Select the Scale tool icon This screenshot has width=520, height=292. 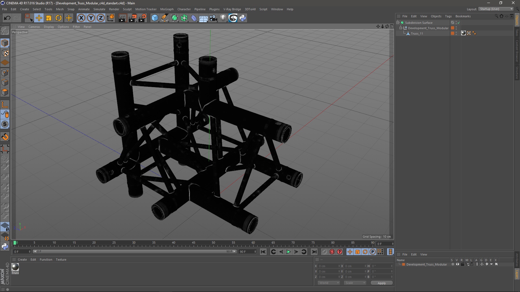tap(49, 18)
